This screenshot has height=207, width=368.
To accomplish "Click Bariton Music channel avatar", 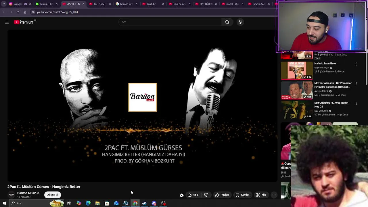I will (11, 195).
